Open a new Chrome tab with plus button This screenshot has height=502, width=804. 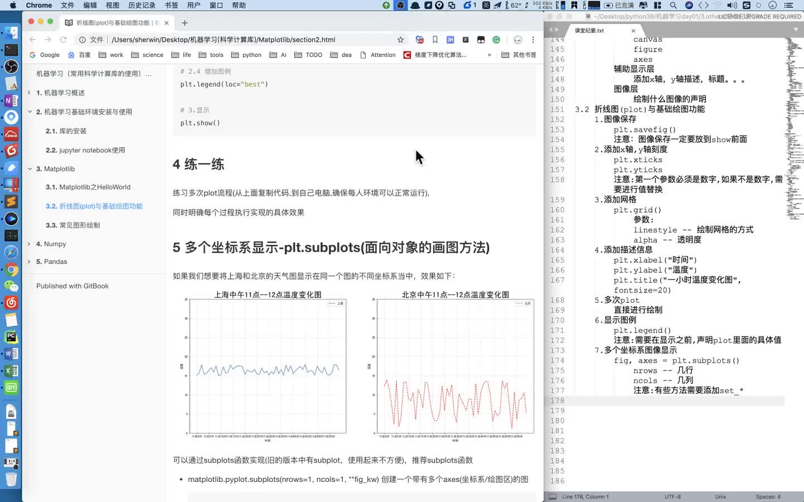point(185,23)
